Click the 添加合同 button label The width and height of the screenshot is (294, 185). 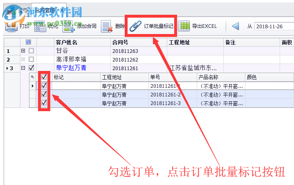pos(87,26)
